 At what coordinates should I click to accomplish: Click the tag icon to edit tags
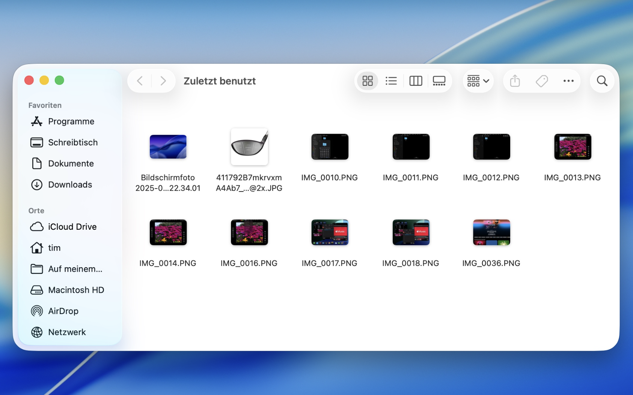[x=541, y=81]
